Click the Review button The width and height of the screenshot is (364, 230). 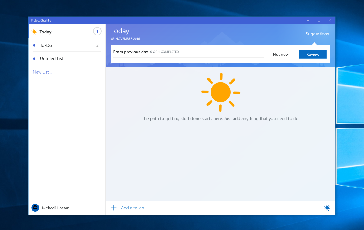click(x=313, y=54)
